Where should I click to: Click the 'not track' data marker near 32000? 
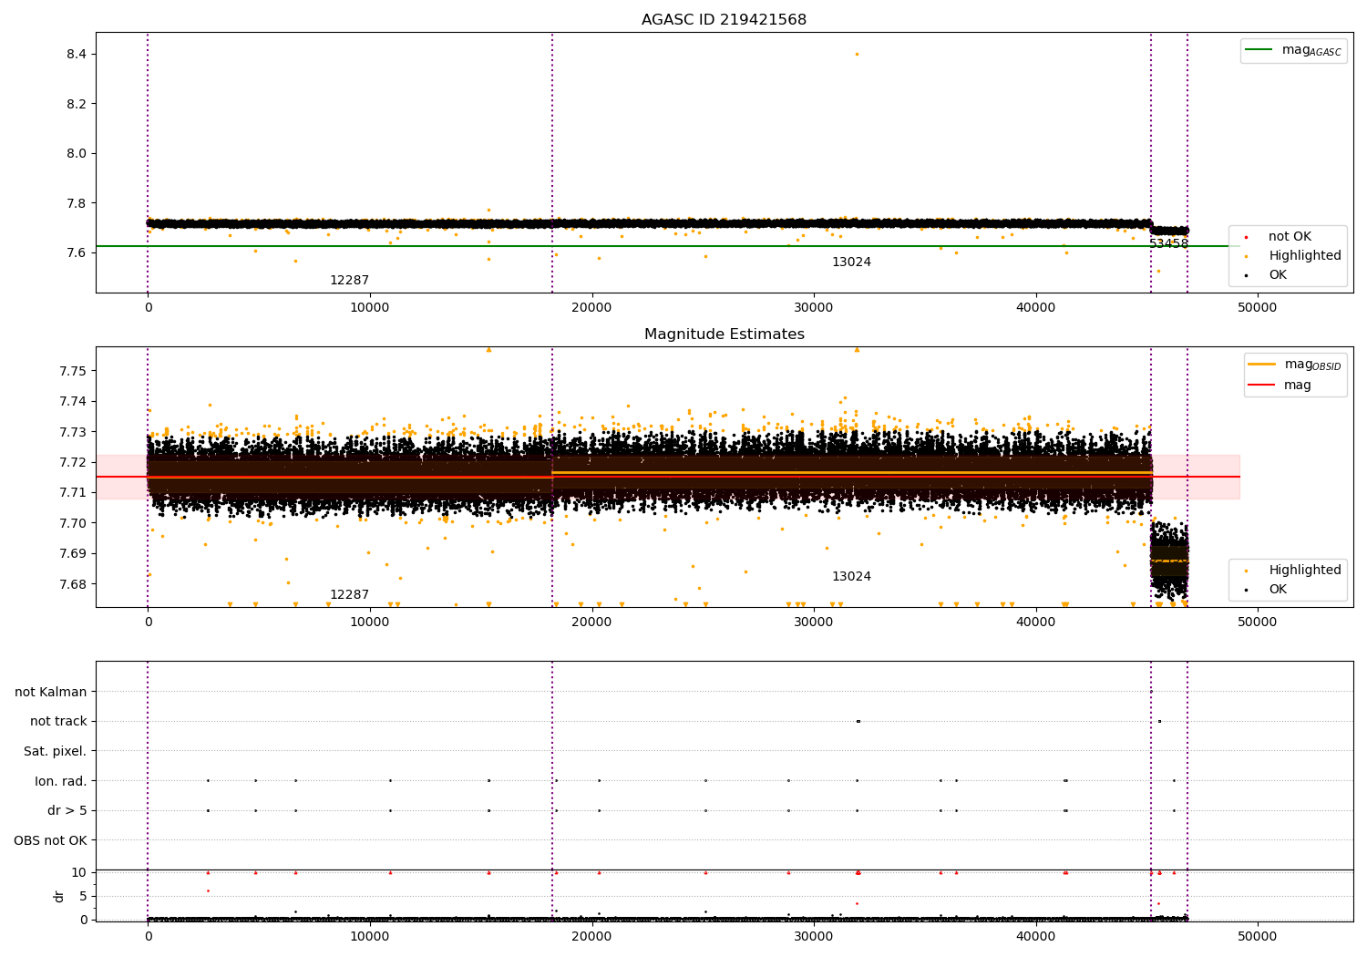click(858, 721)
